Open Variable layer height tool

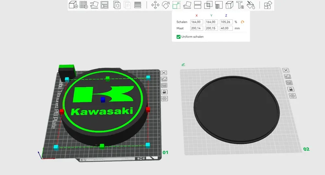(138, 5)
